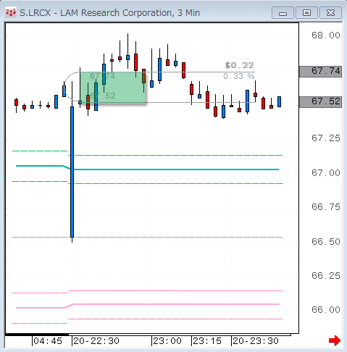Click the tall blue candle at 20-22:30

72,172
